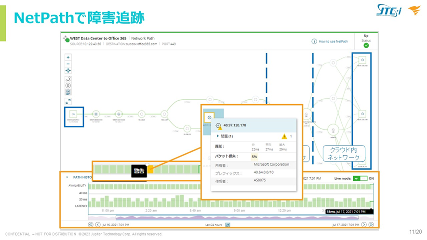Select the 10.0.0.25 hop node

coord(141,114)
